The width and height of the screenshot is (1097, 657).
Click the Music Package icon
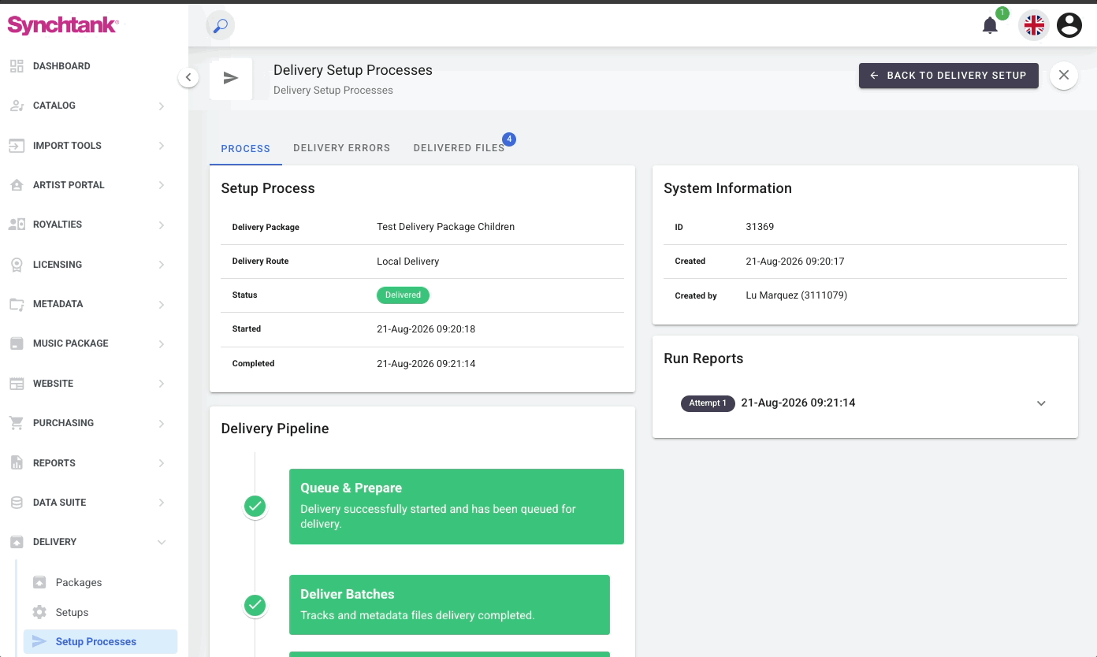[17, 343]
